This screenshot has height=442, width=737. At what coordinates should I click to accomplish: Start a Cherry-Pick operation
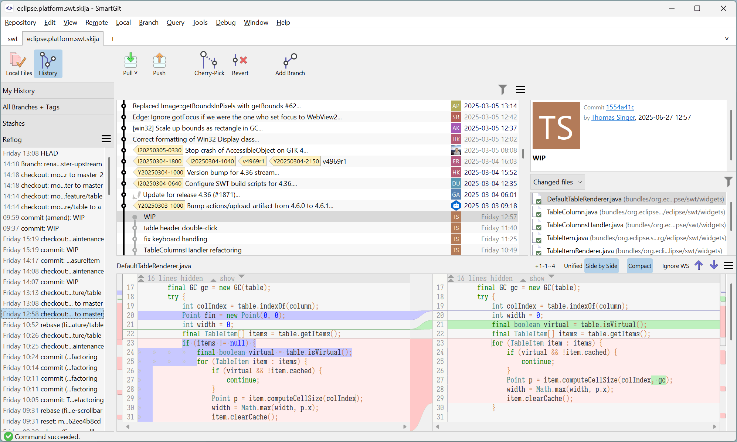(209, 64)
